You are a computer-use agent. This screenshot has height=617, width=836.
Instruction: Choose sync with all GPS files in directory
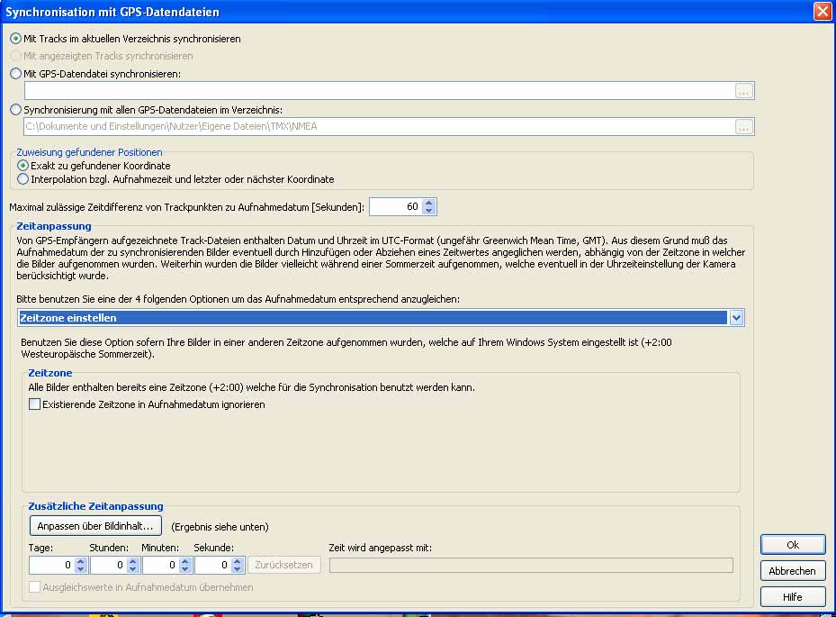coord(16,109)
